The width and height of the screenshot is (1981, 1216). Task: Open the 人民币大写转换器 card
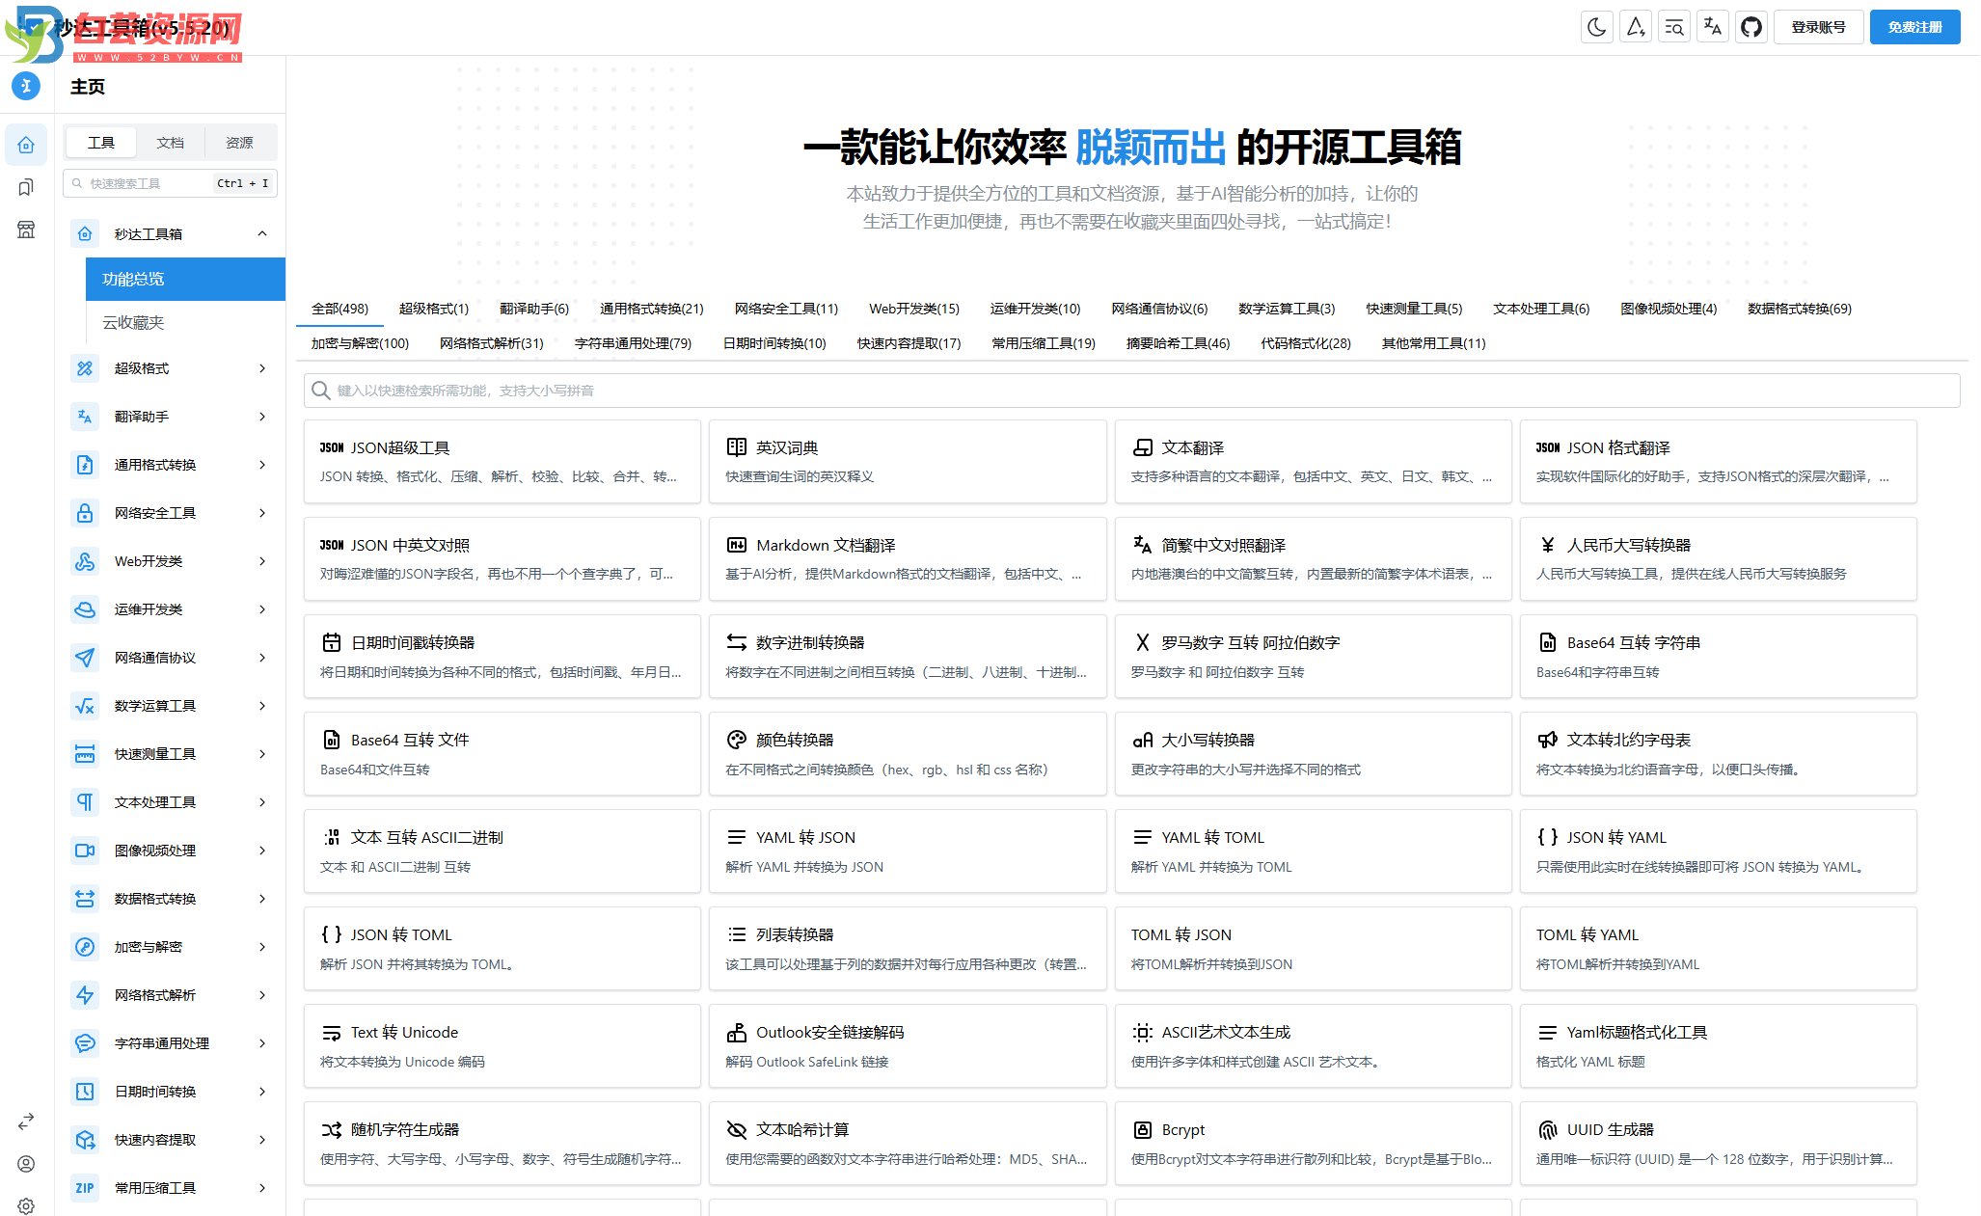pyautogui.click(x=1719, y=559)
